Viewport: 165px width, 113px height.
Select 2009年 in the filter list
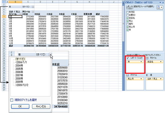click(x=19, y=82)
